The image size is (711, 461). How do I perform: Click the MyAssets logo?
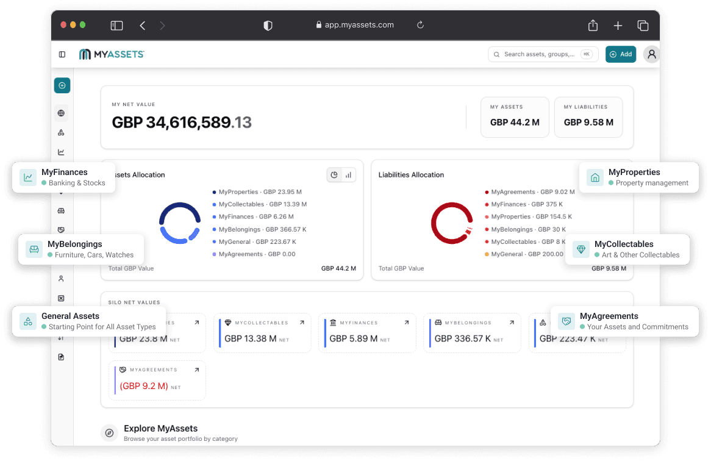(x=112, y=54)
